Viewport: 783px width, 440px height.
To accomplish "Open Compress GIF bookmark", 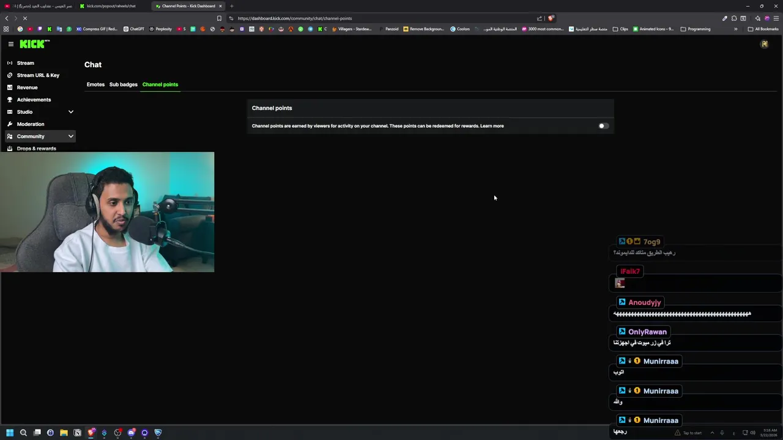I will click(97, 29).
